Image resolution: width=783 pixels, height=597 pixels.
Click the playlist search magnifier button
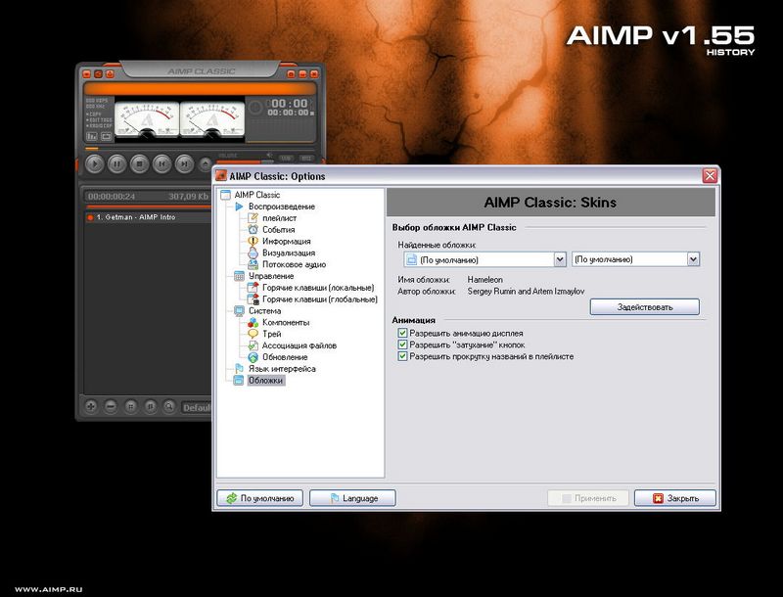(x=169, y=406)
